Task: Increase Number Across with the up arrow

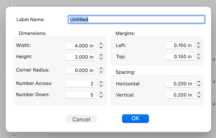Action: pyautogui.click(x=101, y=82)
